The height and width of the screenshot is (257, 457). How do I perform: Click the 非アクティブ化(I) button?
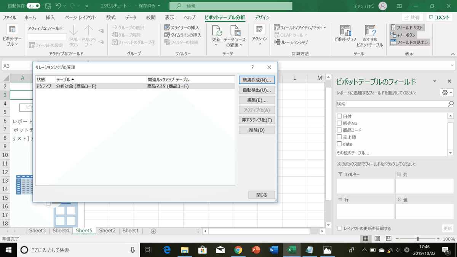tap(257, 120)
